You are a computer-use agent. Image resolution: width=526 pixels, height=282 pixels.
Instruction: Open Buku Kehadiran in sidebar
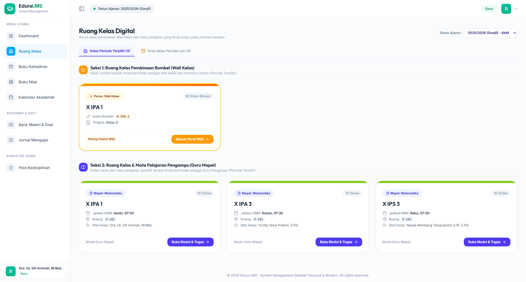click(x=35, y=67)
